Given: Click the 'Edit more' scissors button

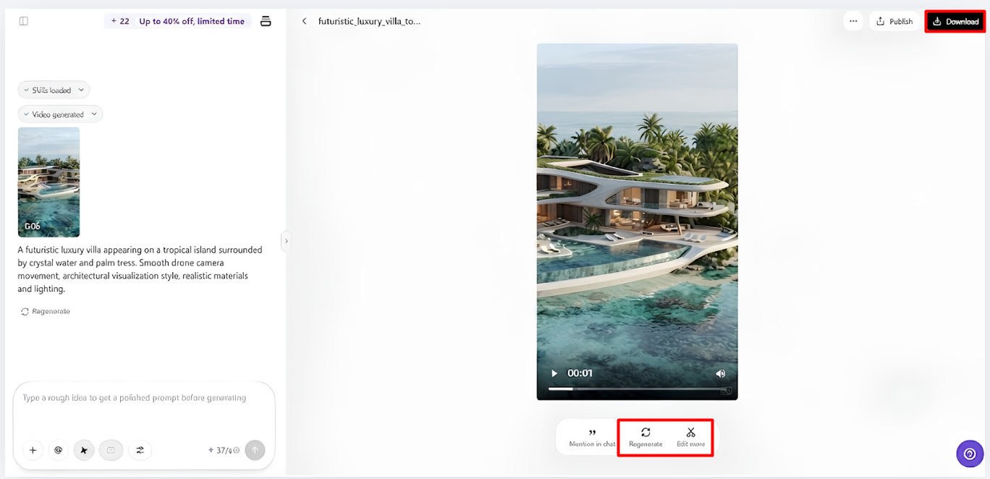Looking at the screenshot, I should coord(690,437).
